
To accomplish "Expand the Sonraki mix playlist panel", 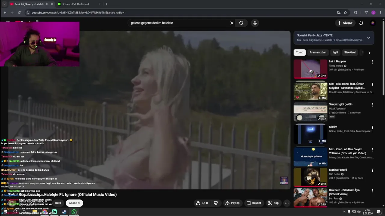I will click(x=369, y=38).
